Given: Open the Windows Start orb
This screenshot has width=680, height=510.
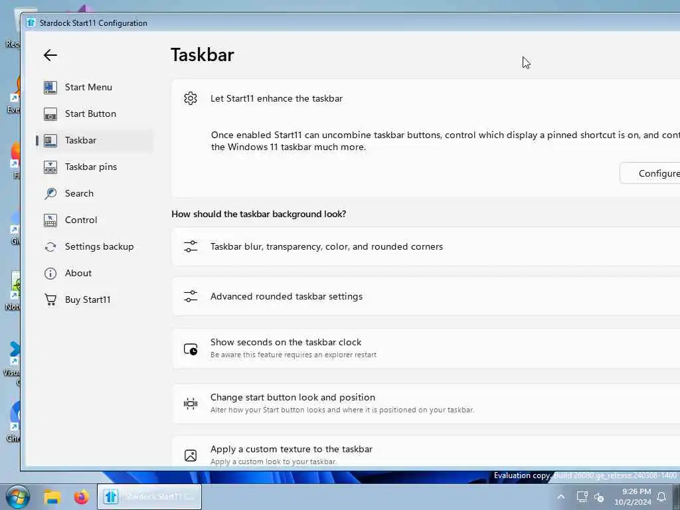Looking at the screenshot, I should point(18,497).
